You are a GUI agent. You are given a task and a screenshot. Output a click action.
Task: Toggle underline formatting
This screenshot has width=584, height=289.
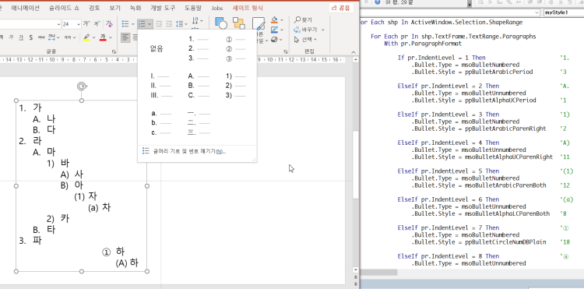click(x=21, y=37)
